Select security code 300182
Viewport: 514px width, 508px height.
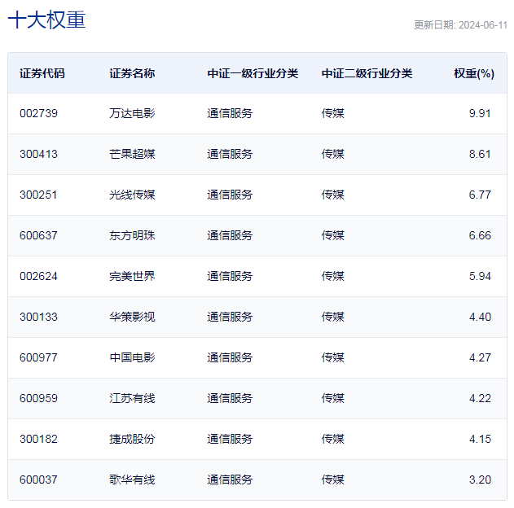(x=38, y=439)
